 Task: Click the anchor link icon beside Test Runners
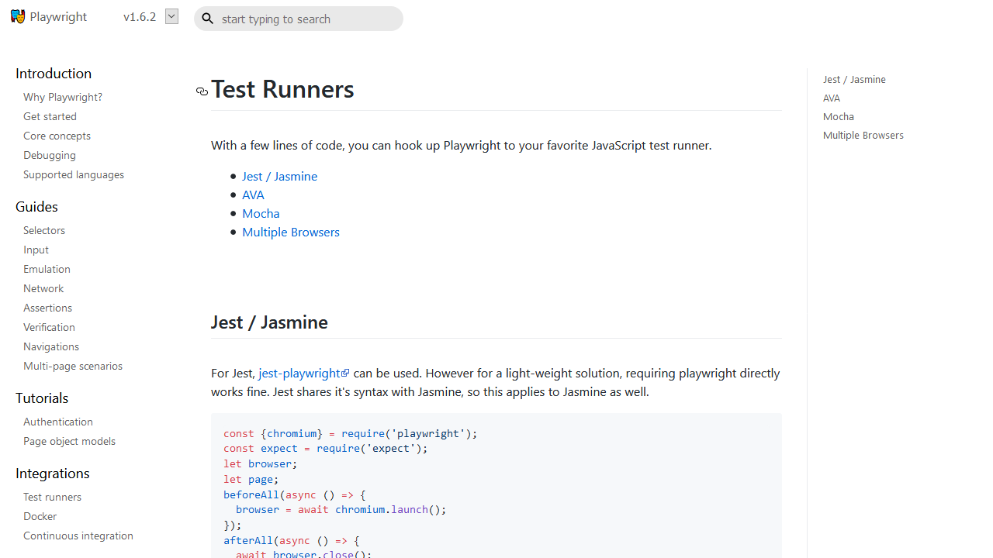pyautogui.click(x=202, y=91)
